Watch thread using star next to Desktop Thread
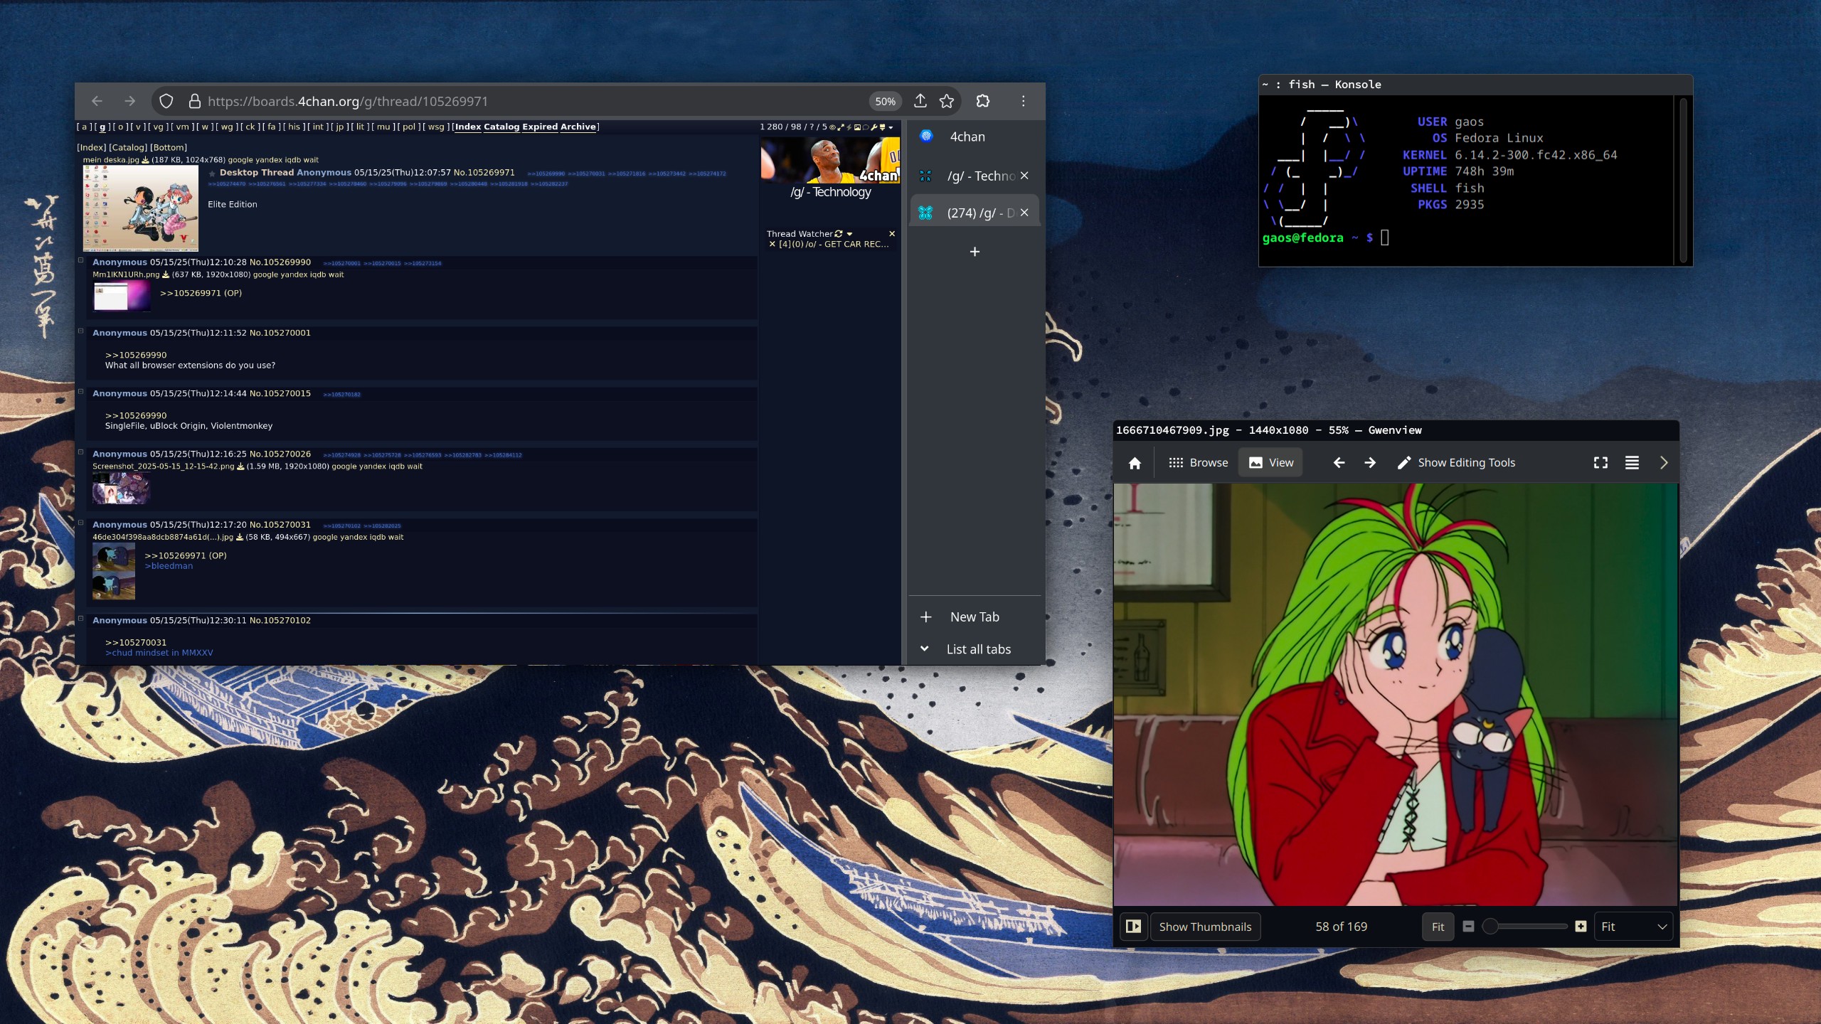The width and height of the screenshot is (1821, 1024). click(212, 174)
